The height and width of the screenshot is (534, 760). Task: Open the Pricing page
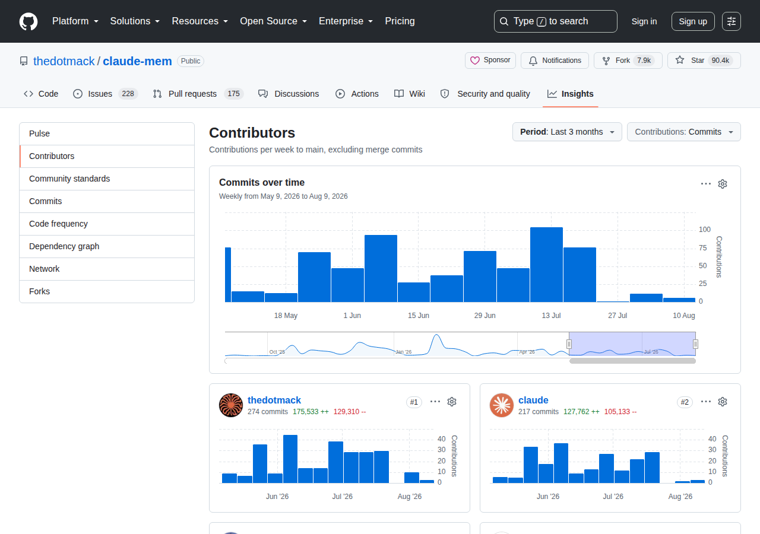tap(400, 21)
